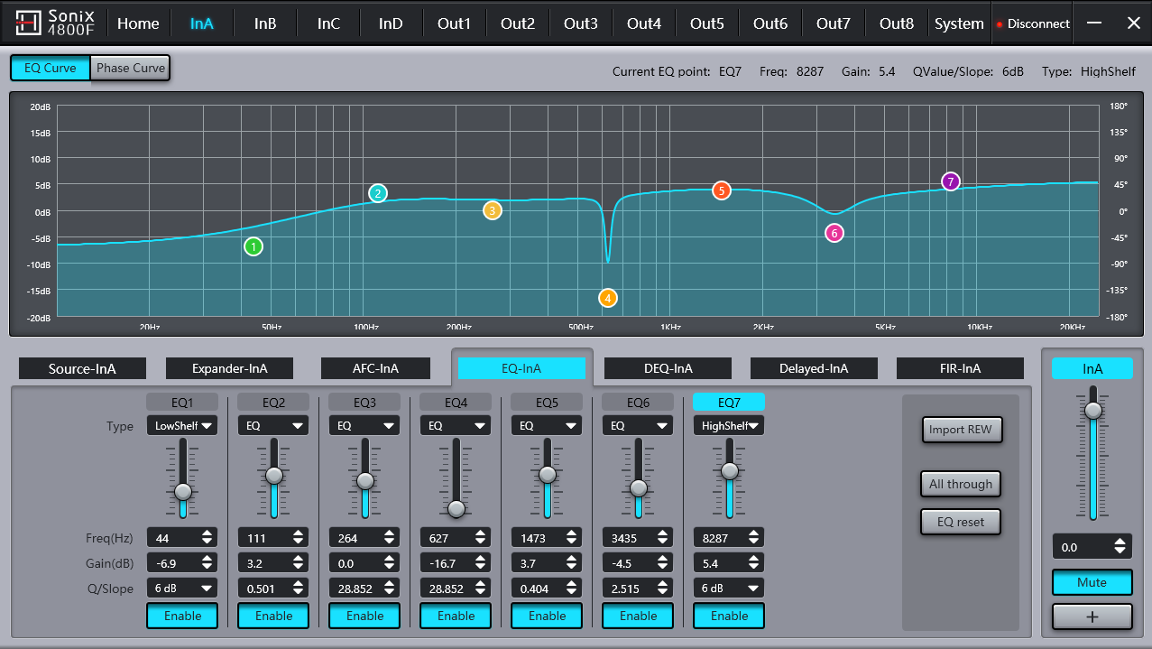Disable the EQ4 band Enable button
The width and height of the screenshot is (1152, 649).
click(x=456, y=616)
